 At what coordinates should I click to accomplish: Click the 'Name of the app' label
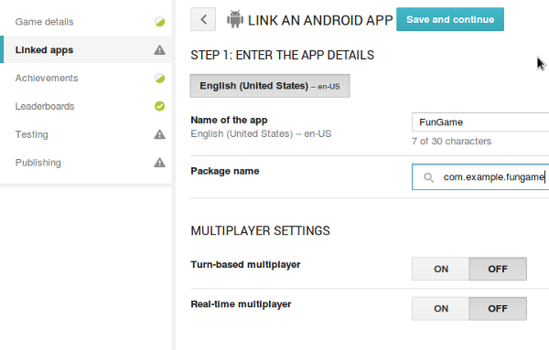pos(229,120)
